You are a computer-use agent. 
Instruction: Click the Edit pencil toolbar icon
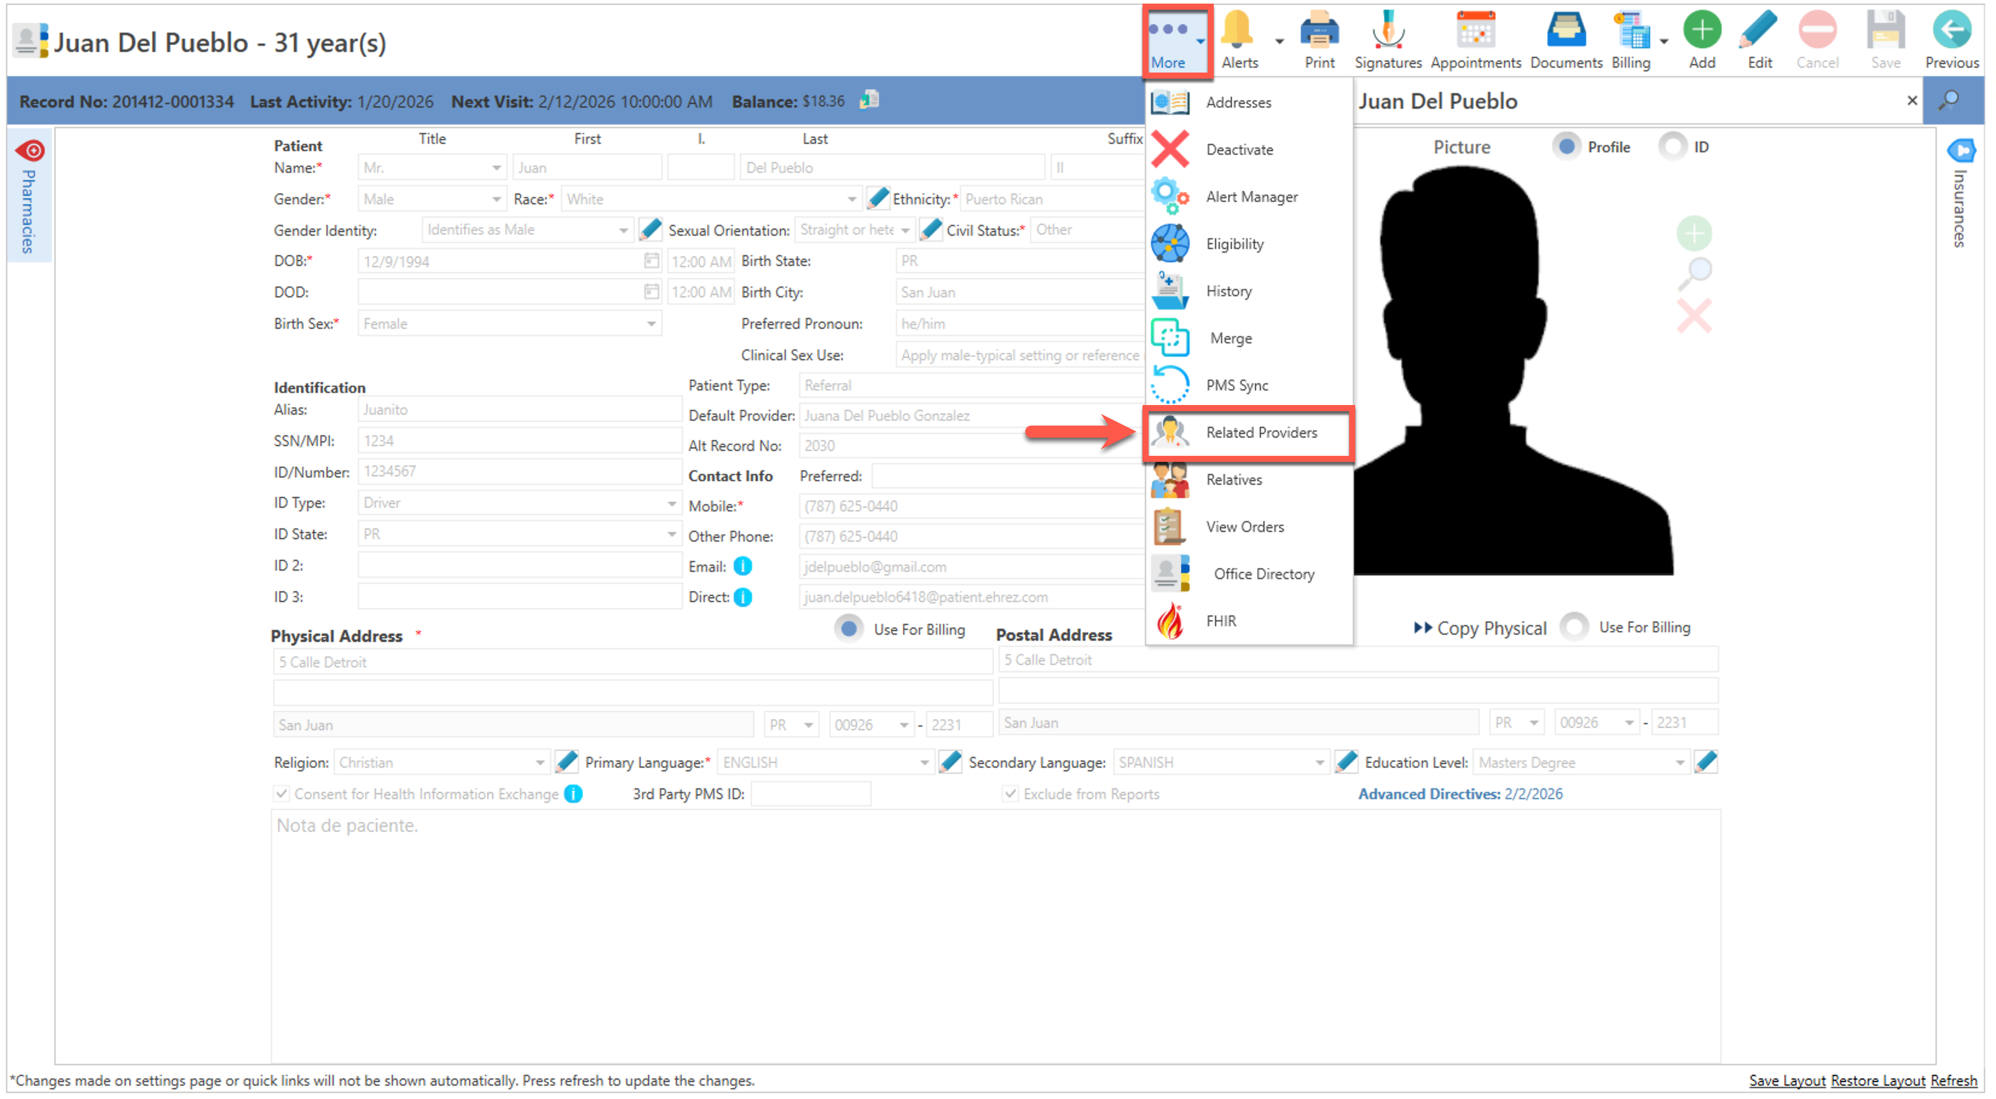click(x=1759, y=31)
